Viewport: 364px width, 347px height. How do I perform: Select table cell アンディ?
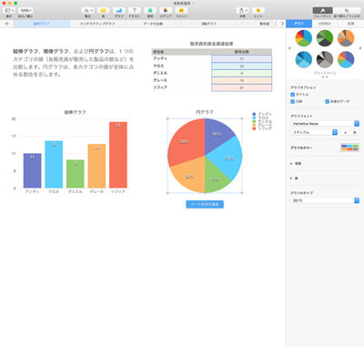[182, 58]
